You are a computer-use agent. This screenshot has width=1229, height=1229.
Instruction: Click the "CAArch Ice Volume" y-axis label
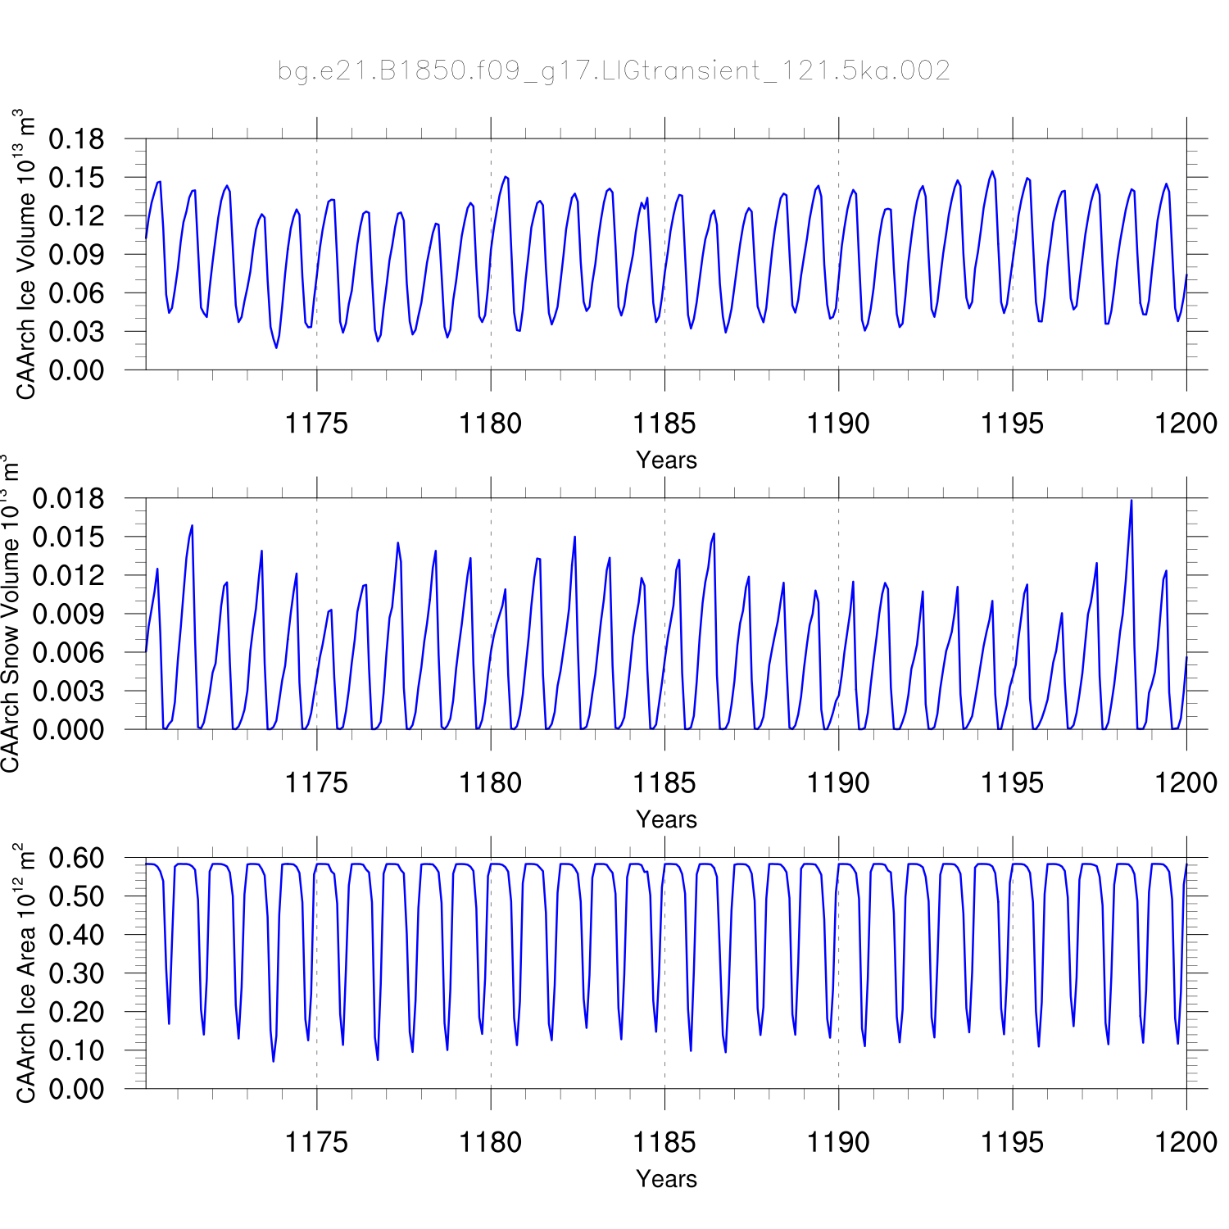coord(25,255)
